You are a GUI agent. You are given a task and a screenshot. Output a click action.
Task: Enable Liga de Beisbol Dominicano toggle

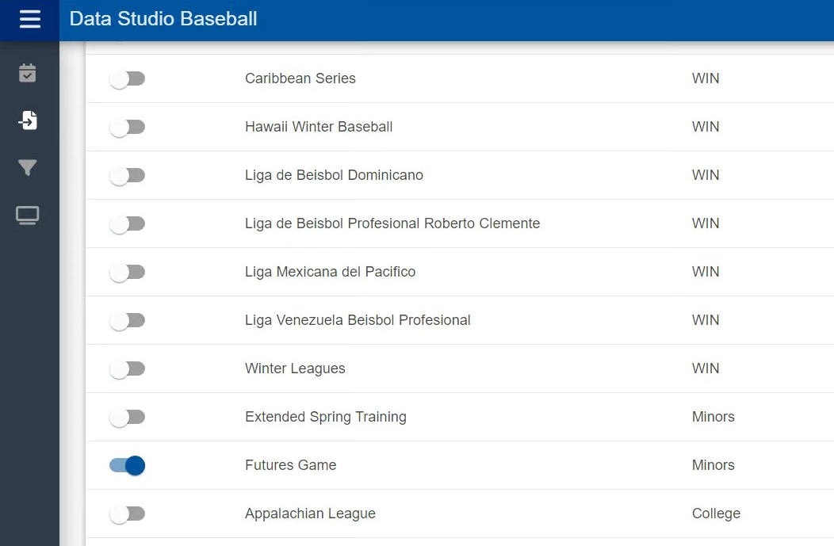point(127,175)
